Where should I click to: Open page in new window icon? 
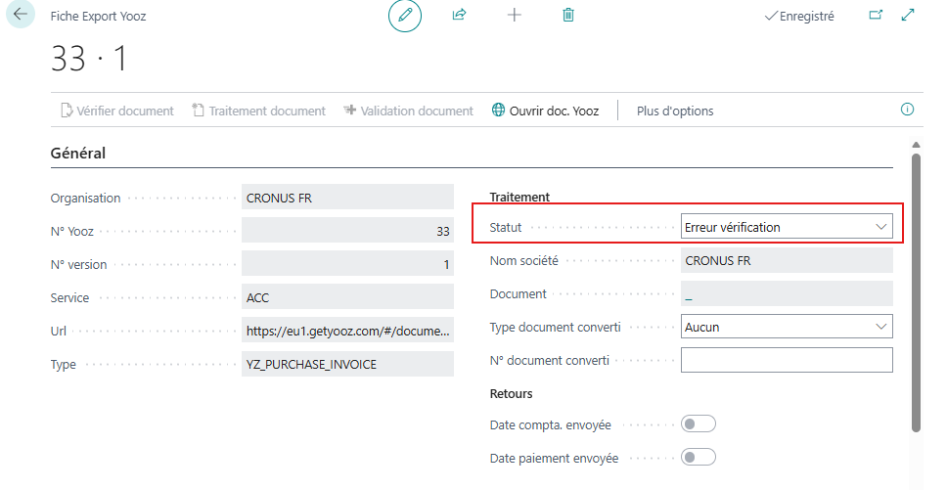coord(876,16)
